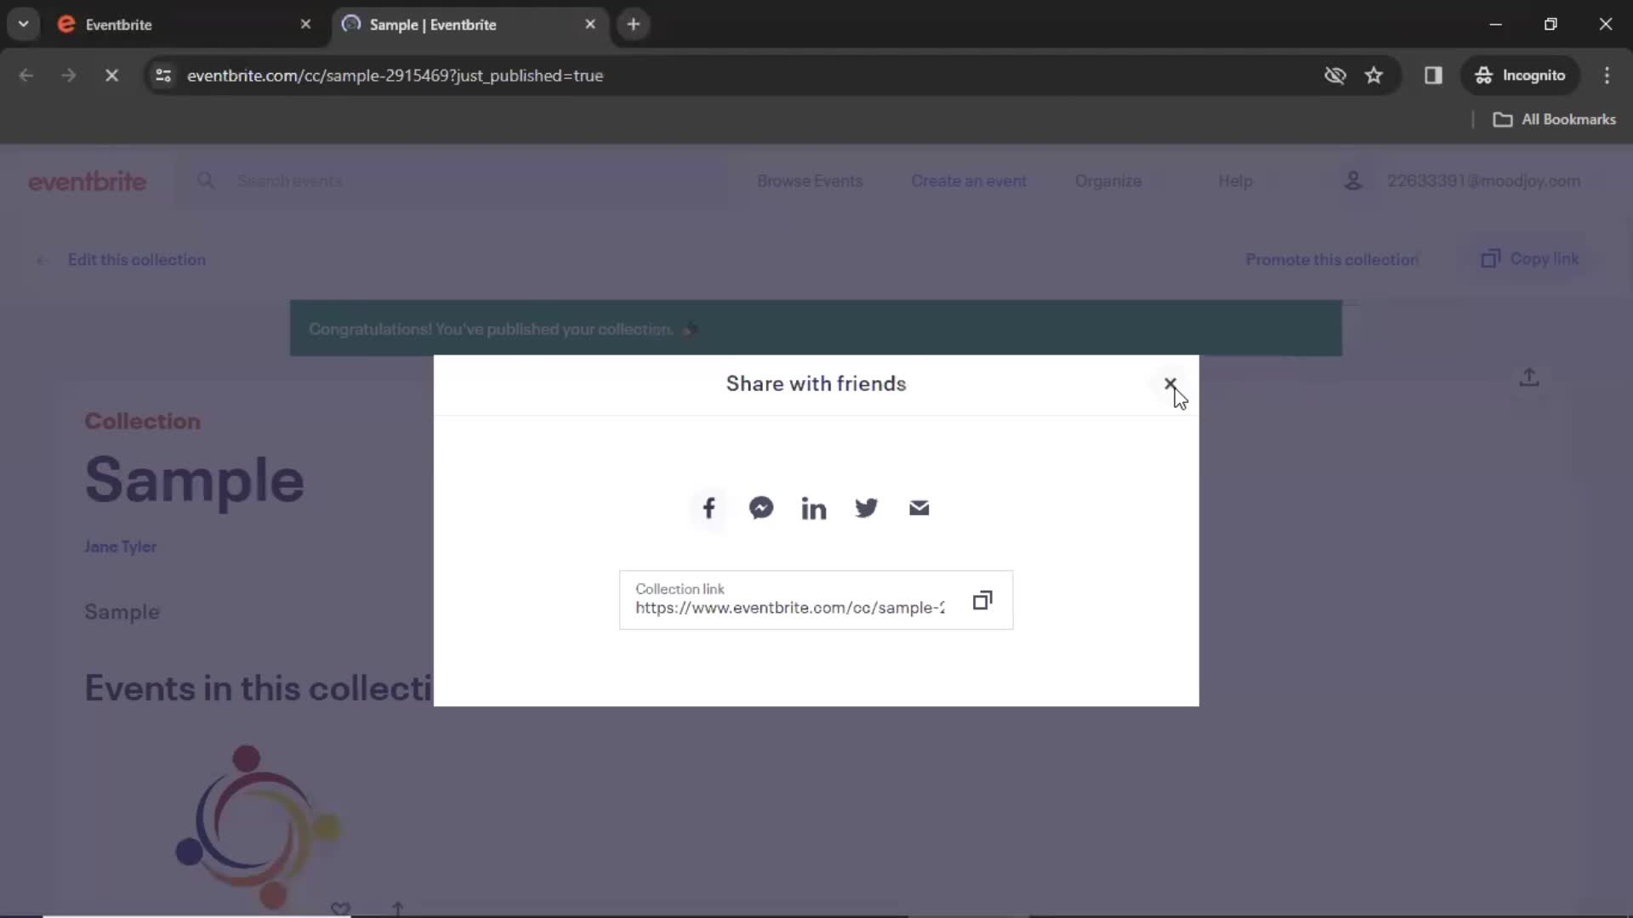This screenshot has width=1633, height=918.
Task: Close the Share with friends dialog
Action: pos(1170,384)
